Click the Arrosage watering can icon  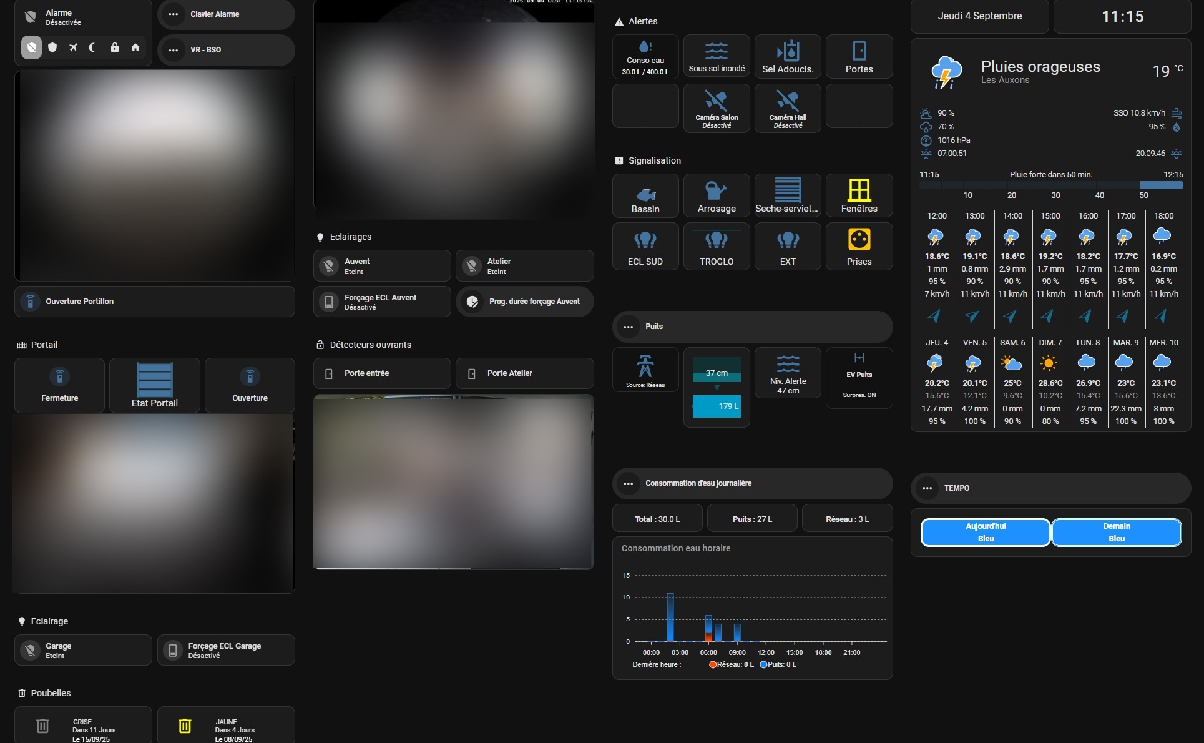tap(716, 190)
